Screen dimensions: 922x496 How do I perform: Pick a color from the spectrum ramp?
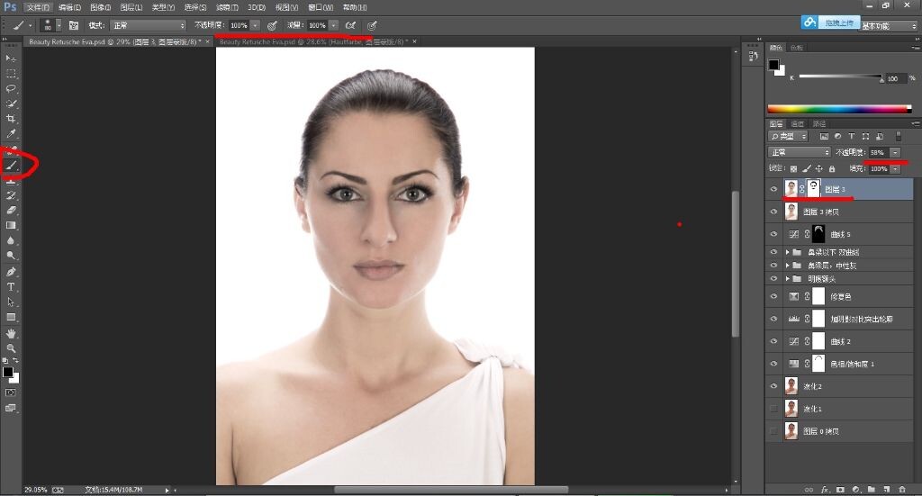[839, 109]
